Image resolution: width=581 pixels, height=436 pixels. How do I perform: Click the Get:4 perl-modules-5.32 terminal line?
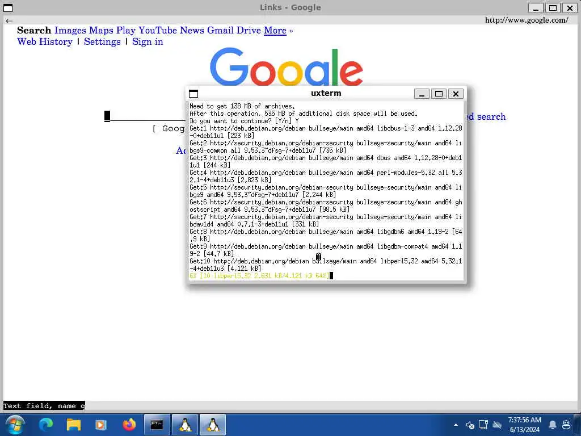coord(326,176)
